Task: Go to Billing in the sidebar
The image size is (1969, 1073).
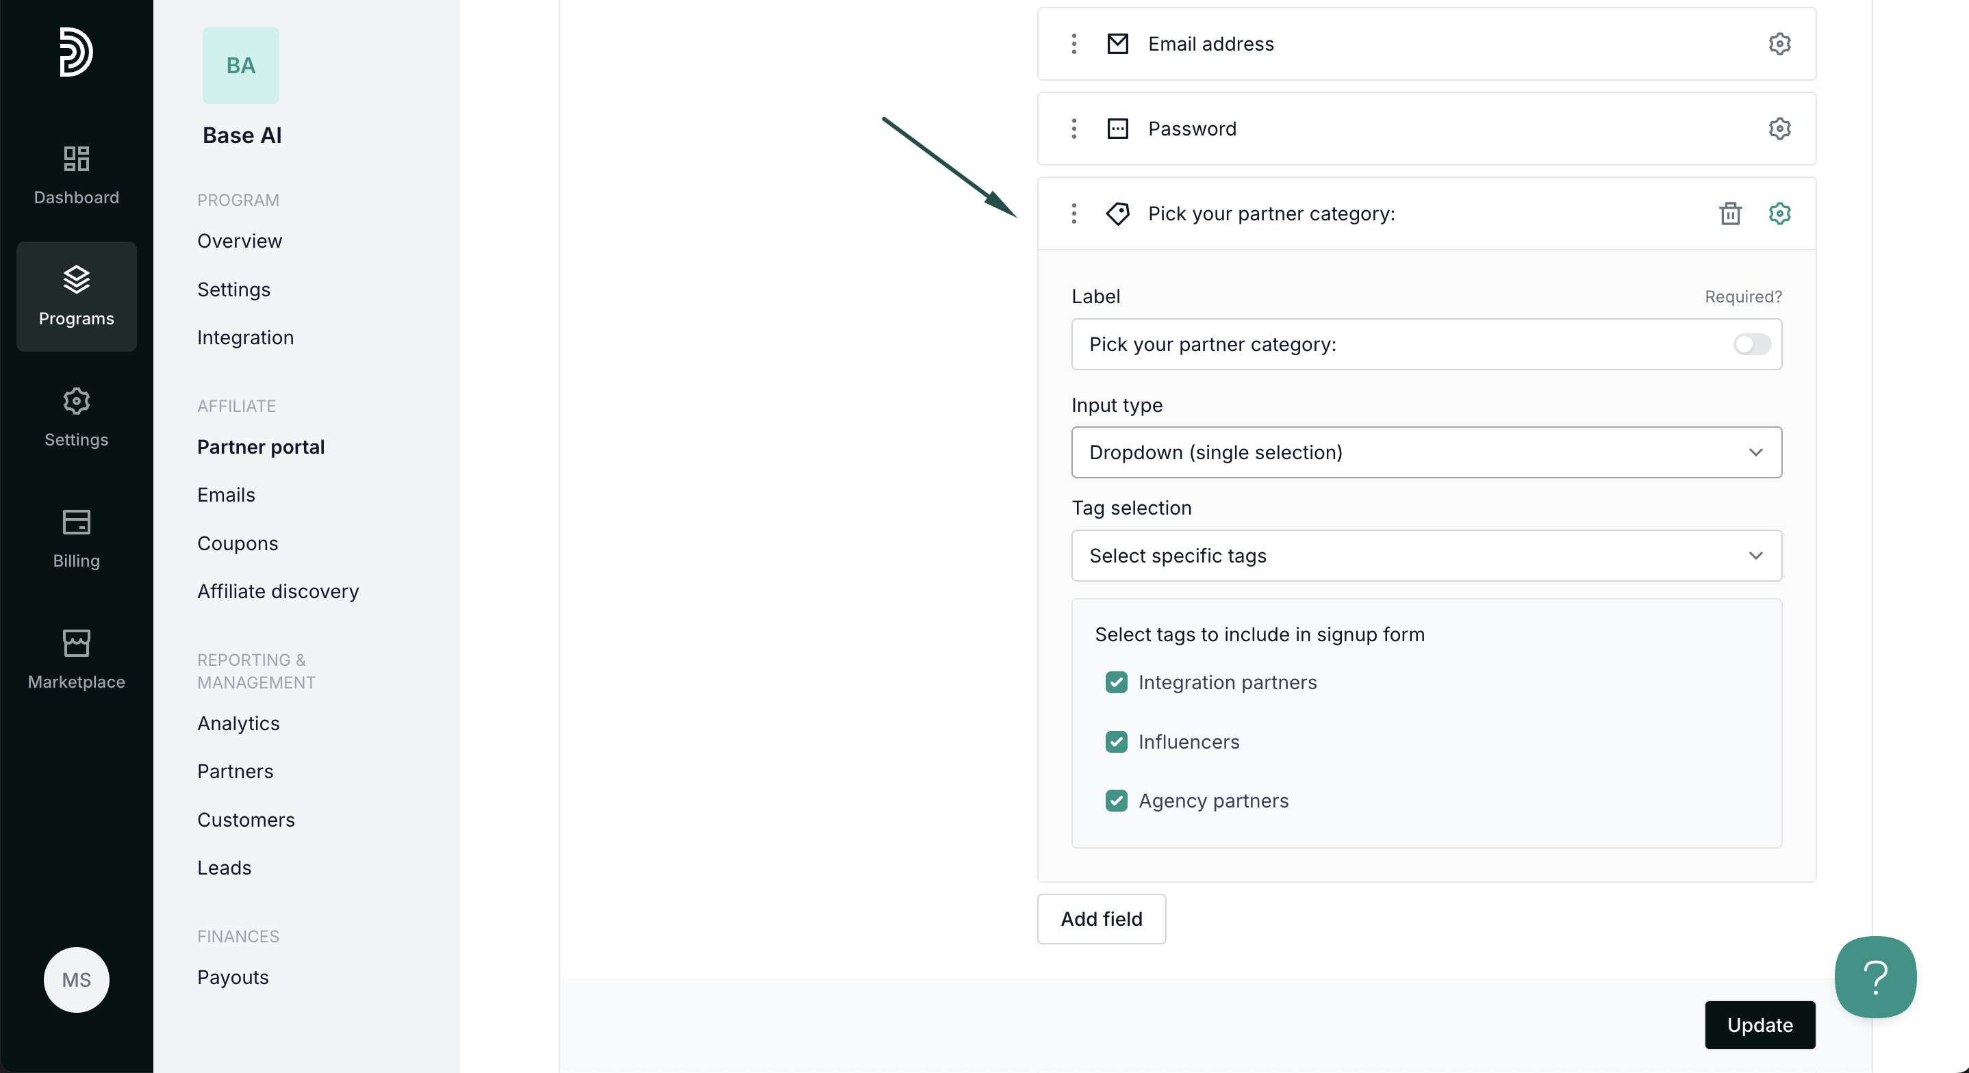Action: [x=76, y=538]
